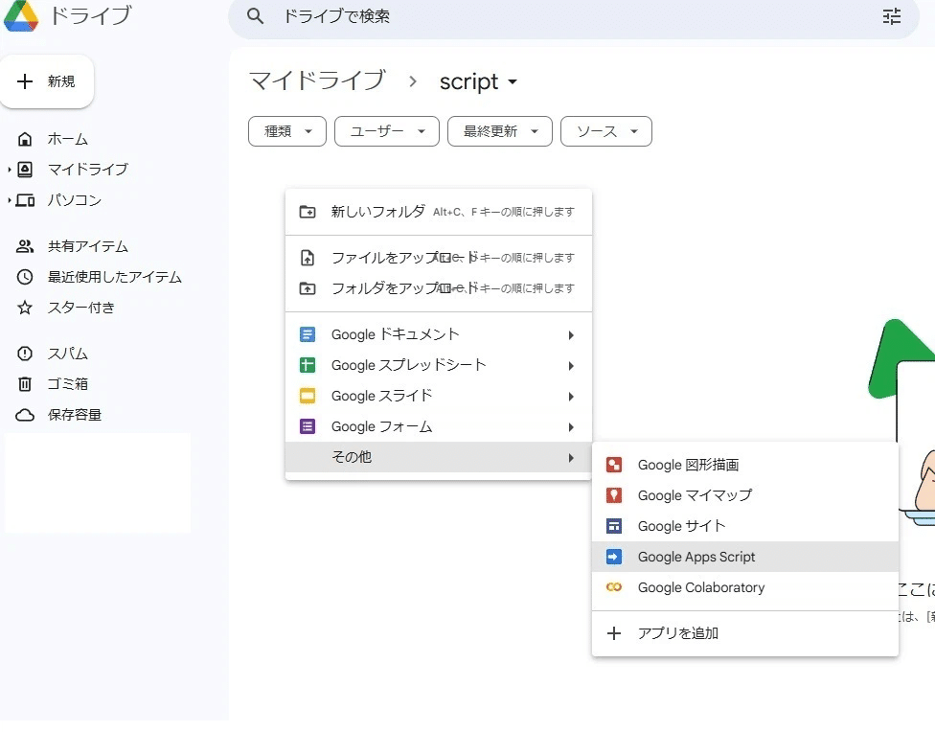Open the ソース filter dropdown
Viewport: 935px width, 732px height.
click(x=605, y=131)
